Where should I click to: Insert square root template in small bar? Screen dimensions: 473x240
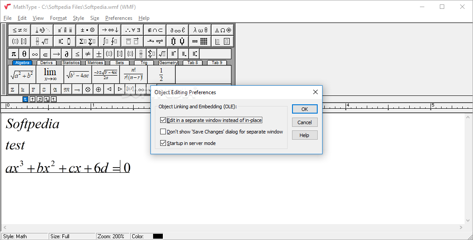(x=162, y=54)
